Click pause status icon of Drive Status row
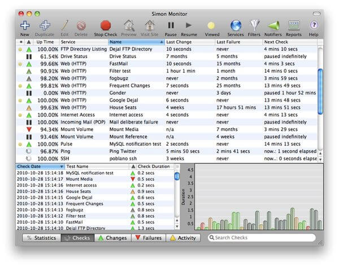The image size is (339, 267). 29,56
